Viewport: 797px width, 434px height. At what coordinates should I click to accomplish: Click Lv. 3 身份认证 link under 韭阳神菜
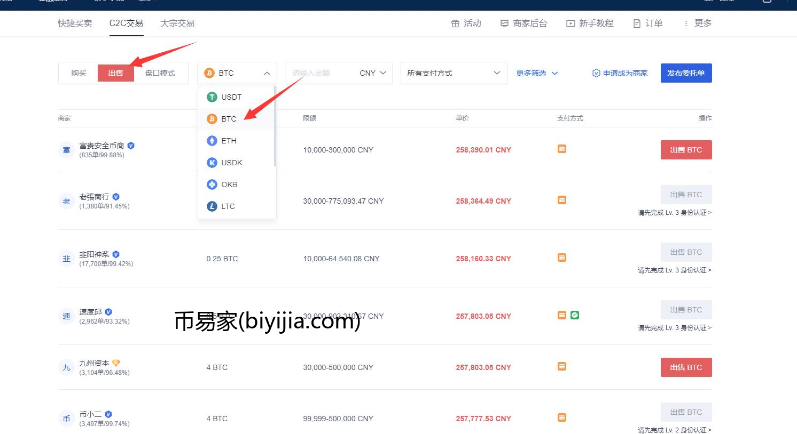[x=675, y=270]
